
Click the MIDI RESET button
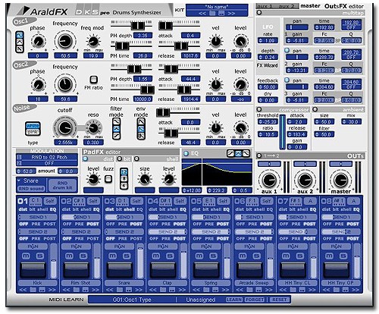click(280, 300)
